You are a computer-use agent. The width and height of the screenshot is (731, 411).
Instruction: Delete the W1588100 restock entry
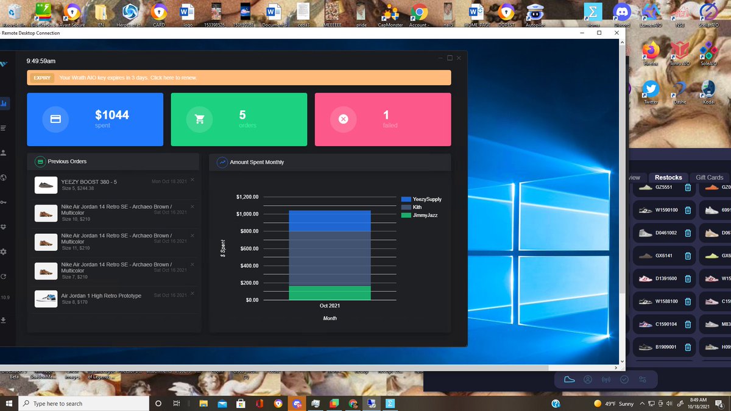click(x=688, y=301)
